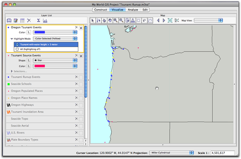This screenshot has height=159, width=241.
Task: Open the histogram chart icon in Layer List
Action: tap(45, 21)
